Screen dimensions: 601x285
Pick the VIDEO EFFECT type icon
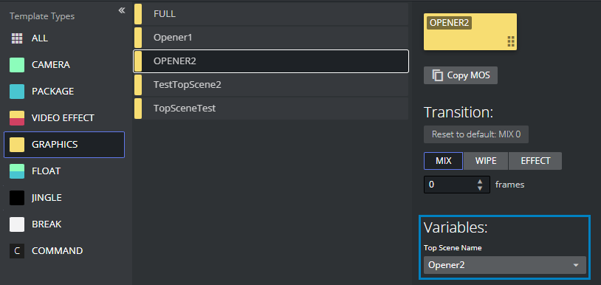[17, 118]
